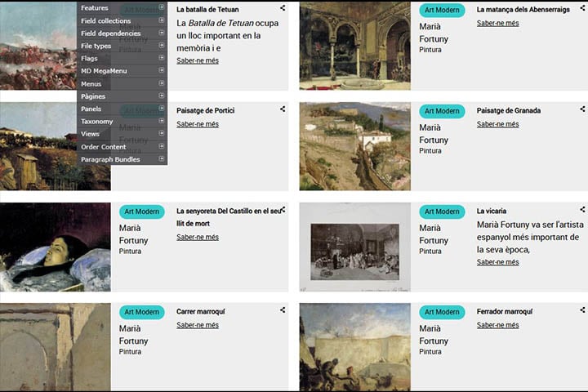Share the Ferrador marroquí card
This screenshot has height=392, width=588.
point(582,310)
